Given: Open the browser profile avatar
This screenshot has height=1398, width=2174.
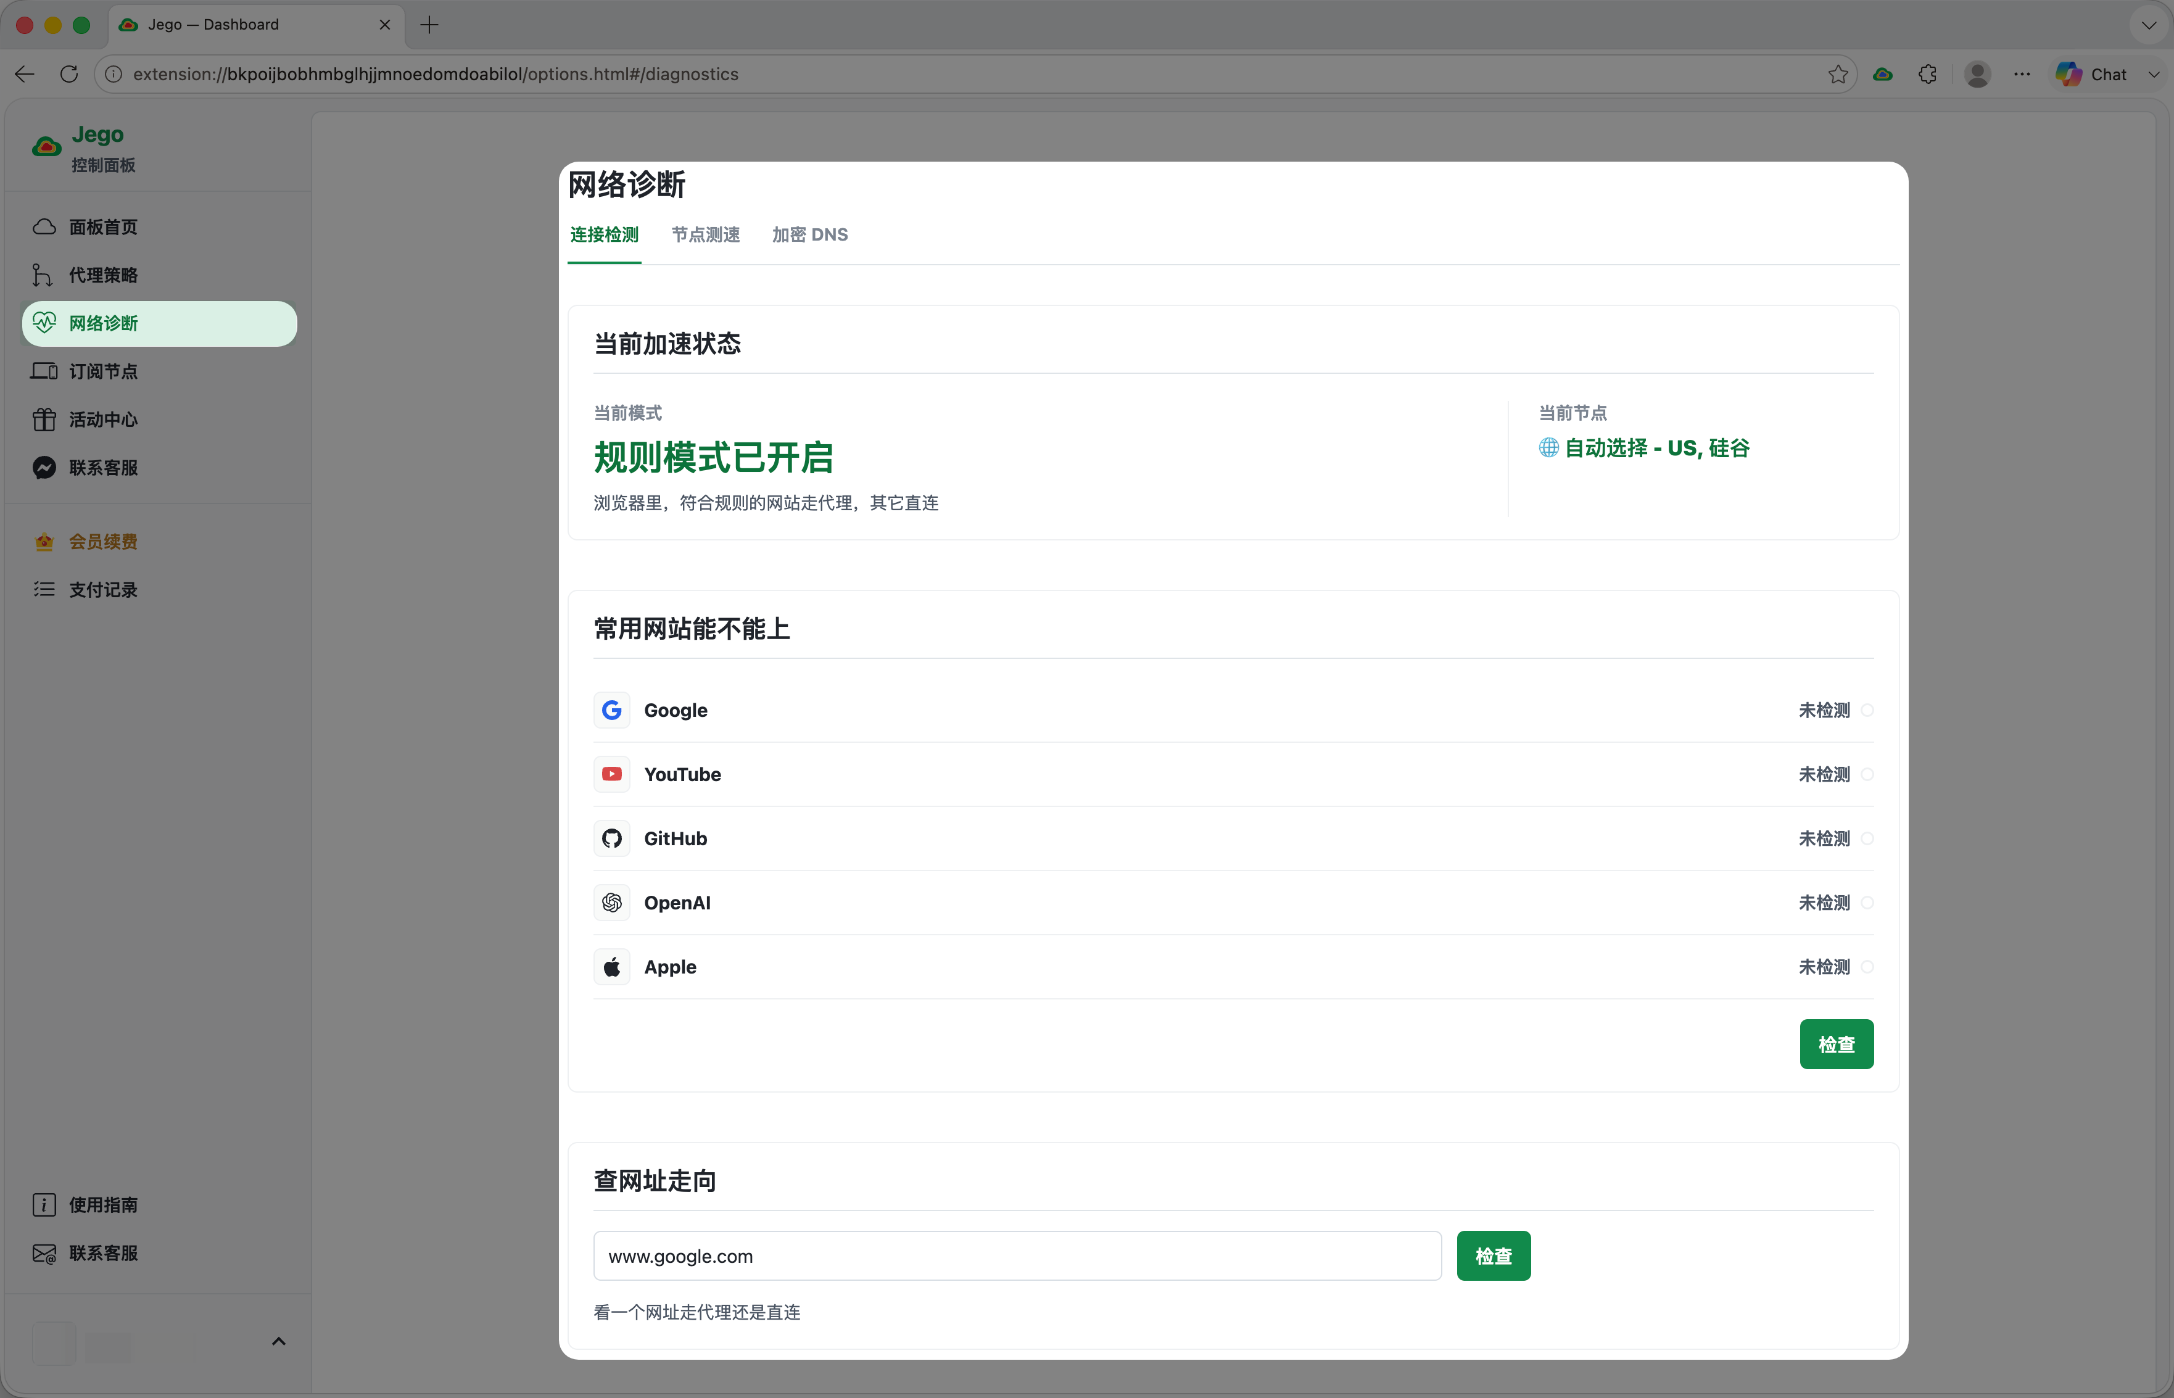Looking at the screenshot, I should click(x=1977, y=75).
